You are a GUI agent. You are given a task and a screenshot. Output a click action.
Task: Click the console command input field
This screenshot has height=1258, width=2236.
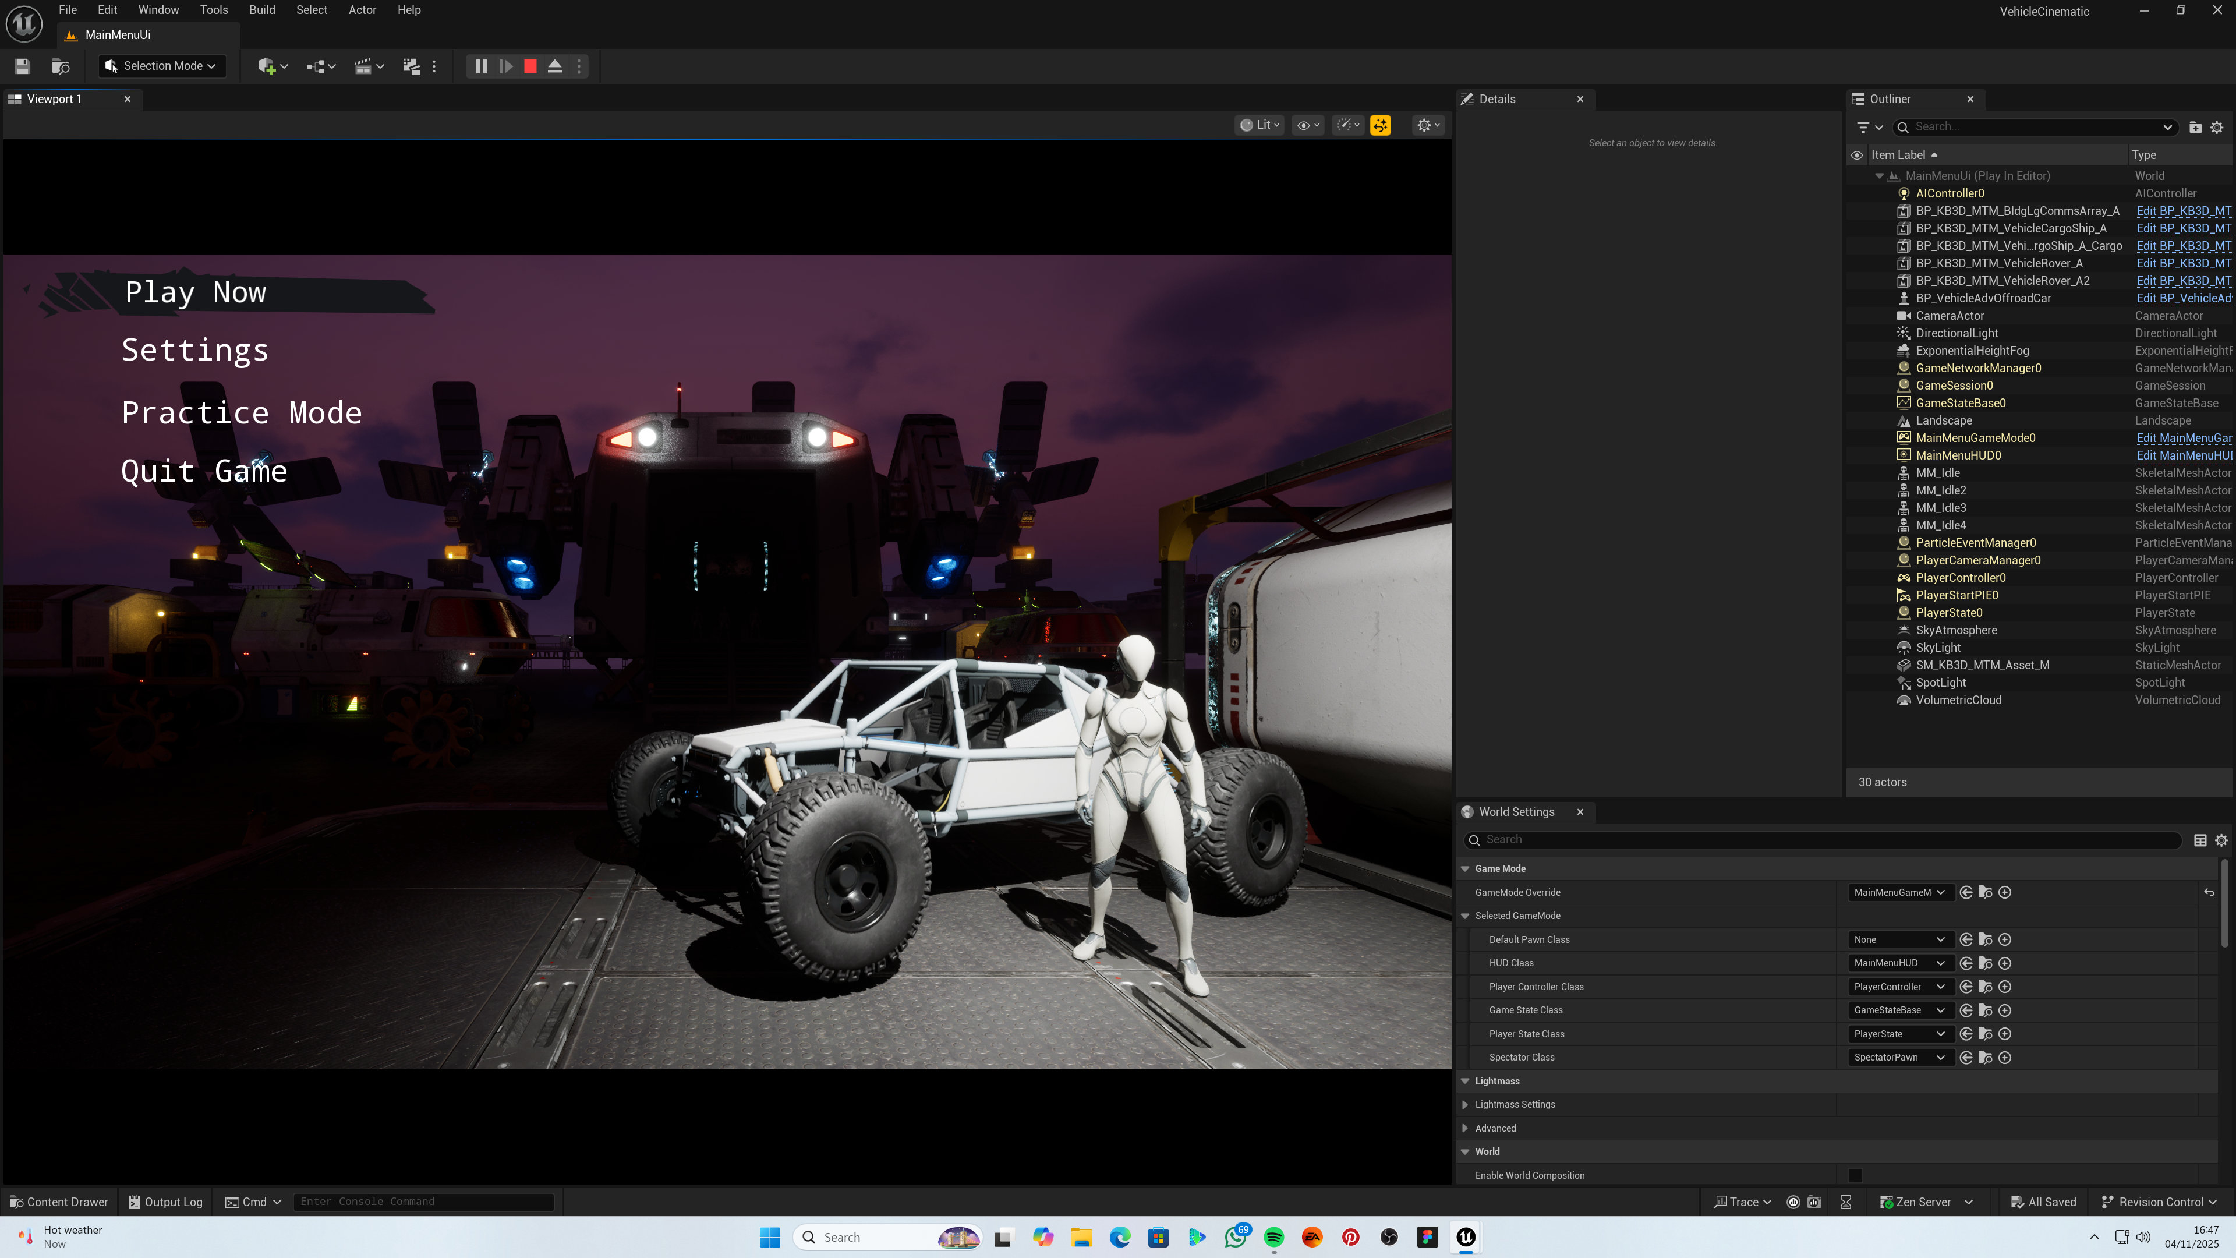tap(423, 1202)
